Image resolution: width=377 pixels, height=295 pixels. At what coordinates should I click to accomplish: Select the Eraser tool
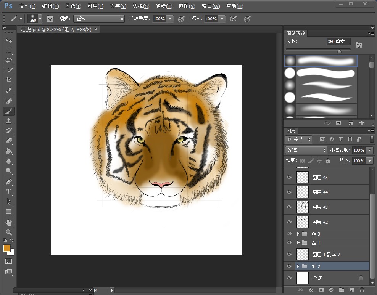point(9,141)
